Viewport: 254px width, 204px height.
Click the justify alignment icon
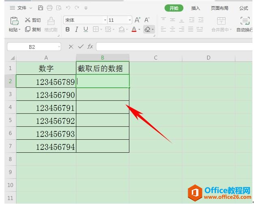click(191, 29)
